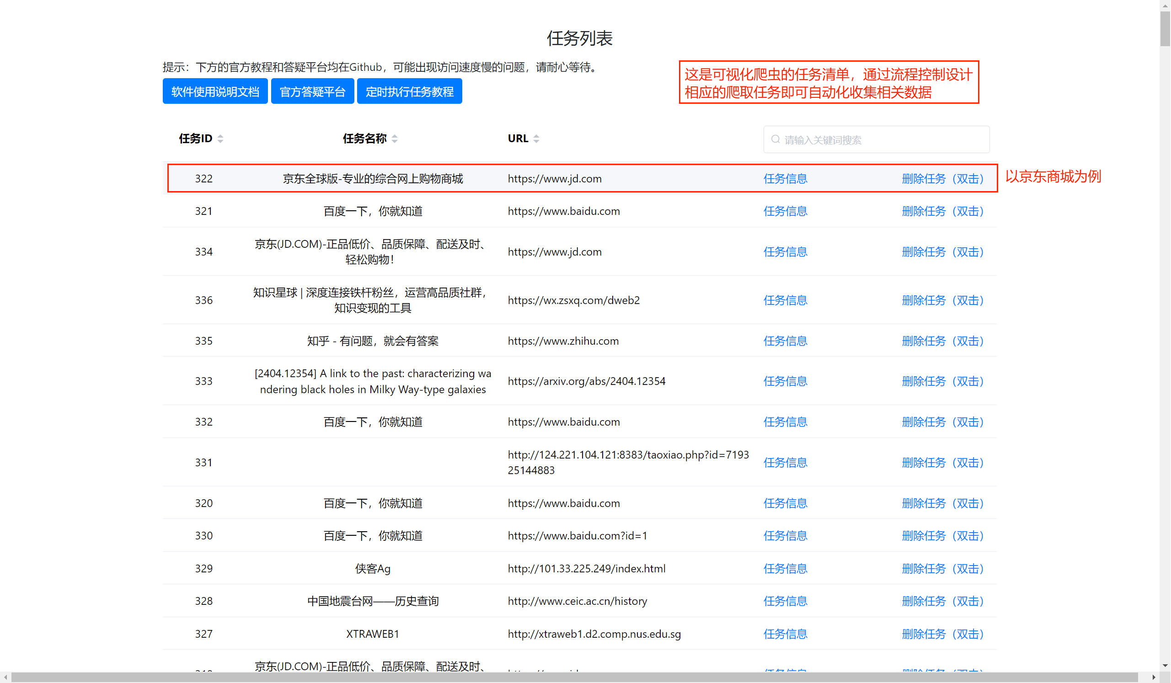Click the vertical scrollbar thumb

pyautogui.click(x=1166, y=29)
